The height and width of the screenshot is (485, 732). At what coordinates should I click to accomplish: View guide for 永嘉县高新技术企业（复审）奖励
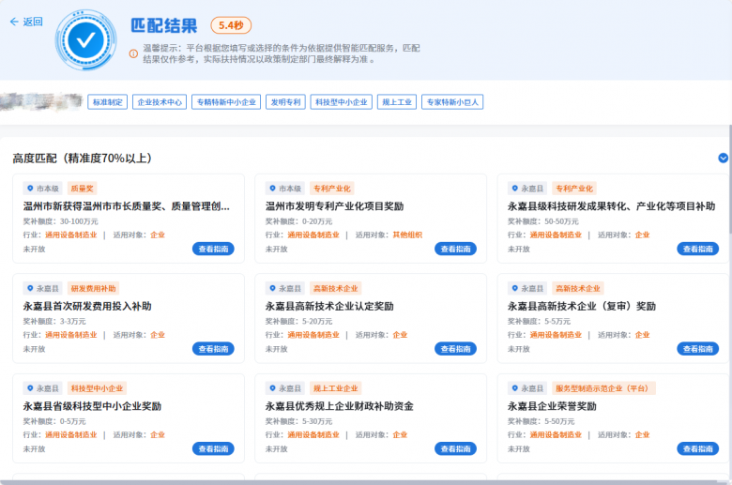(x=697, y=349)
